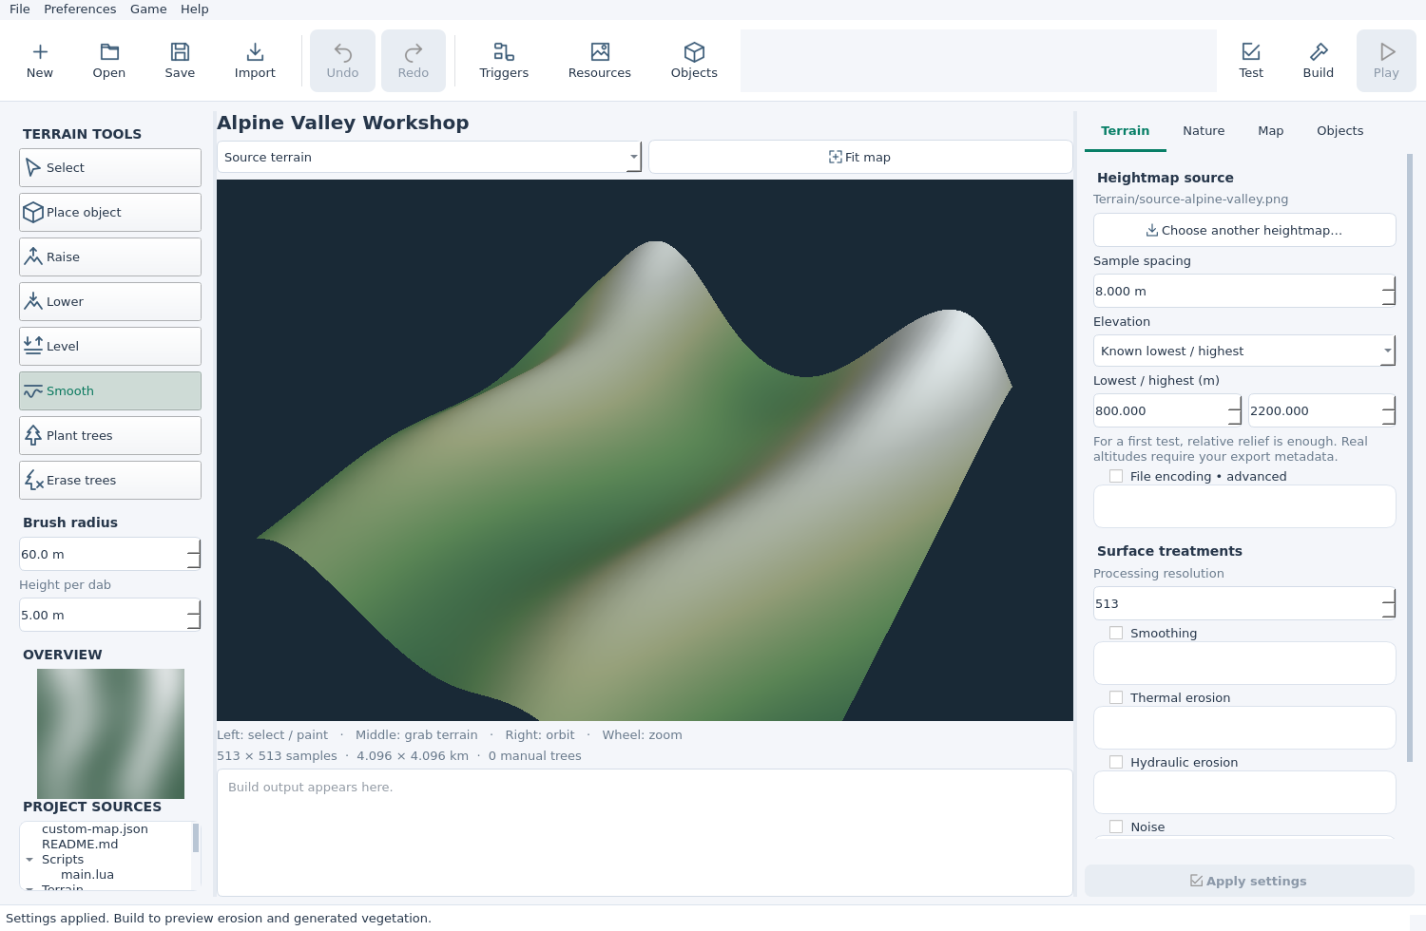This screenshot has width=1426, height=931.
Task: Click the Processing resolution stepper
Action: click(1388, 604)
